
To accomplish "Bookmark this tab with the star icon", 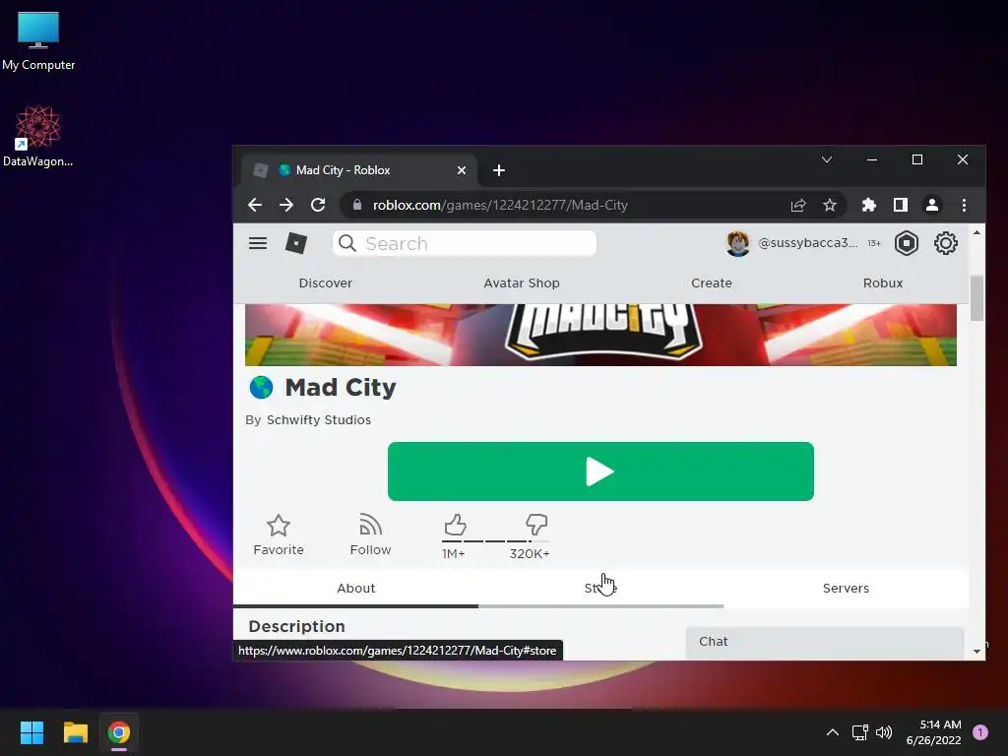I will [x=829, y=205].
